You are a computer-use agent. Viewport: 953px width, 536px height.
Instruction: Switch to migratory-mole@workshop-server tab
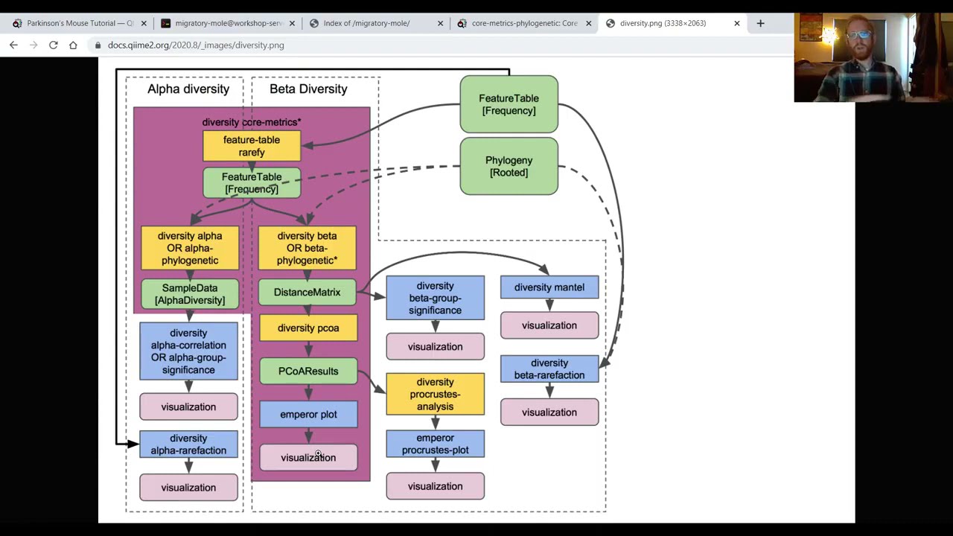226,23
